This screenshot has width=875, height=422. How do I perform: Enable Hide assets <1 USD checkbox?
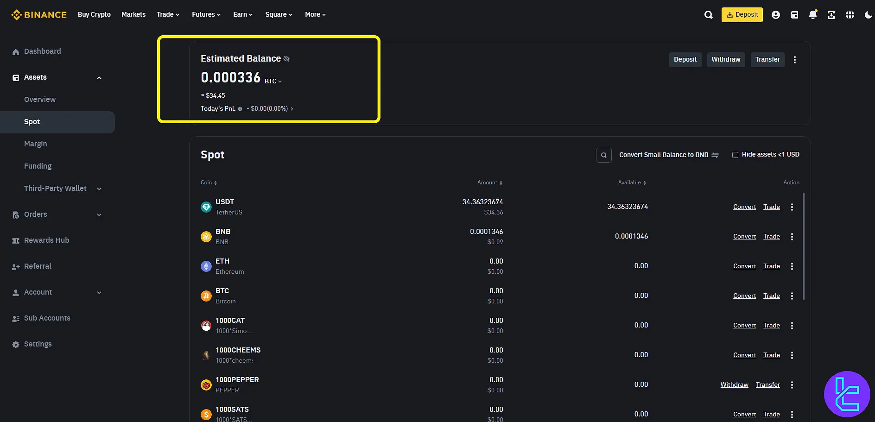click(735, 155)
